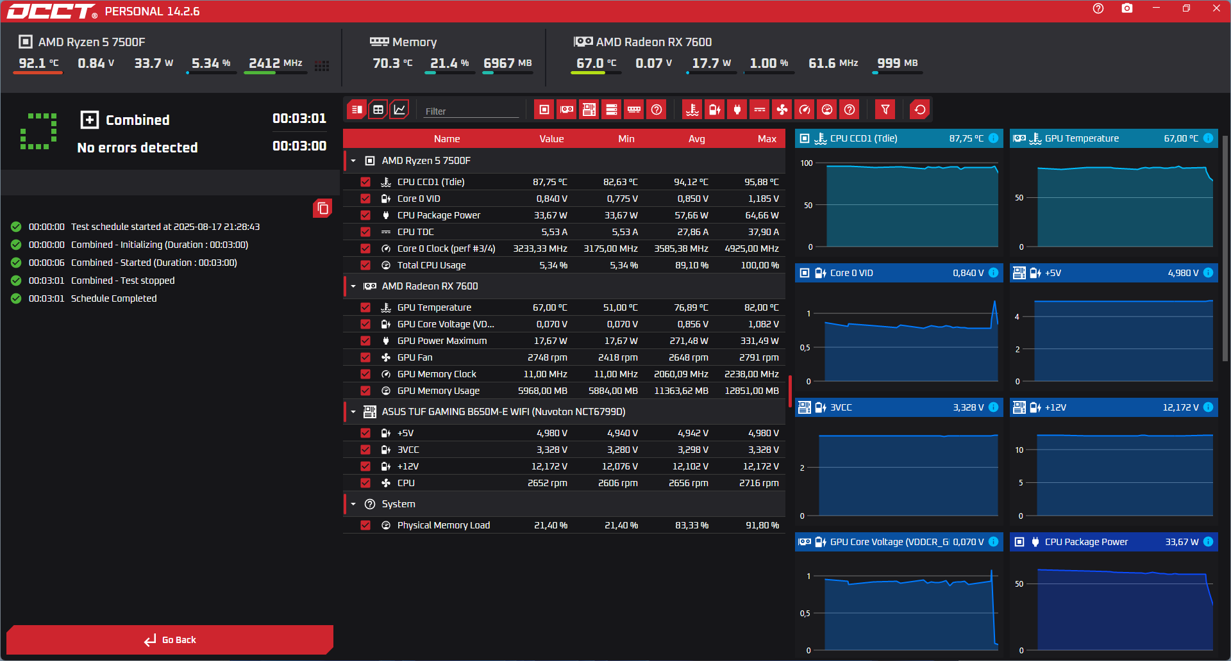Uncheck the 3VCC row checkbox
Image resolution: width=1231 pixels, height=661 pixels.
pyautogui.click(x=365, y=450)
